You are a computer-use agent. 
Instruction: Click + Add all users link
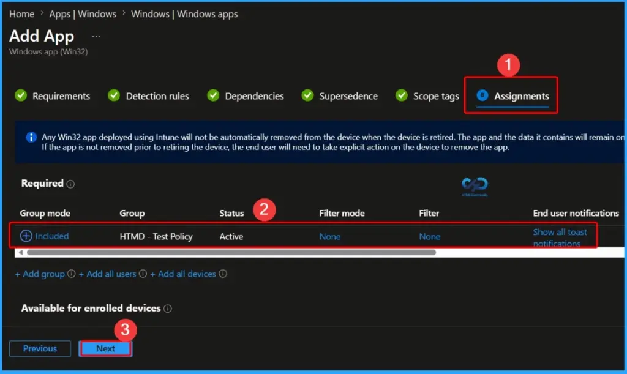107,274
